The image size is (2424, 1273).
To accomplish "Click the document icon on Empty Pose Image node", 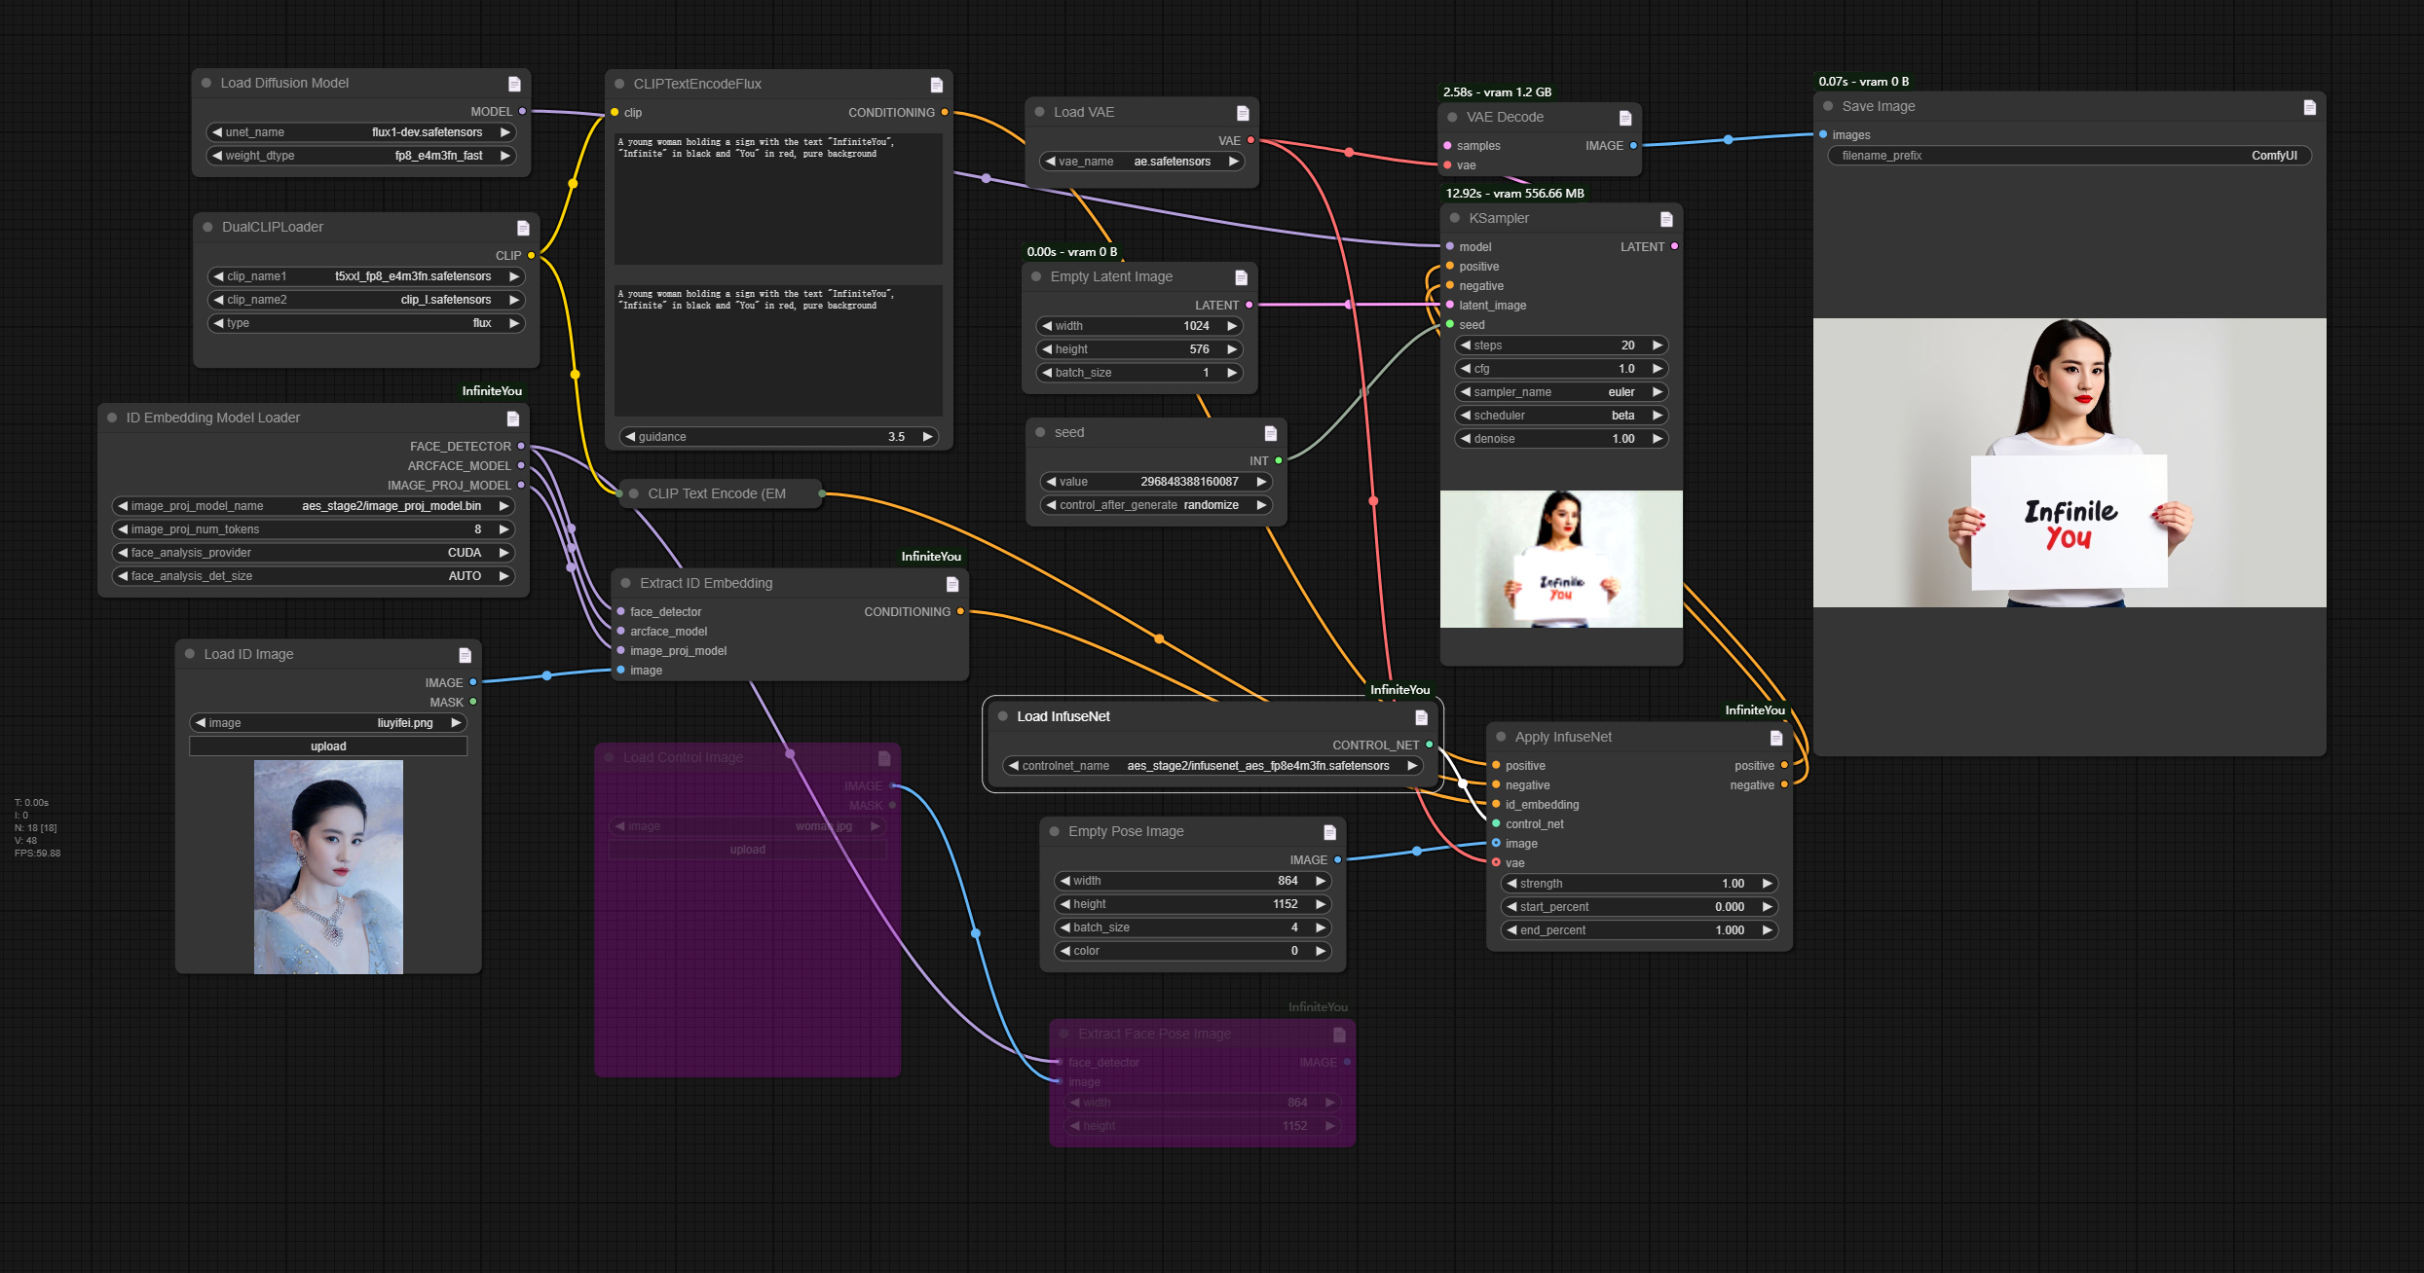I will click(x=1329, y=832).
